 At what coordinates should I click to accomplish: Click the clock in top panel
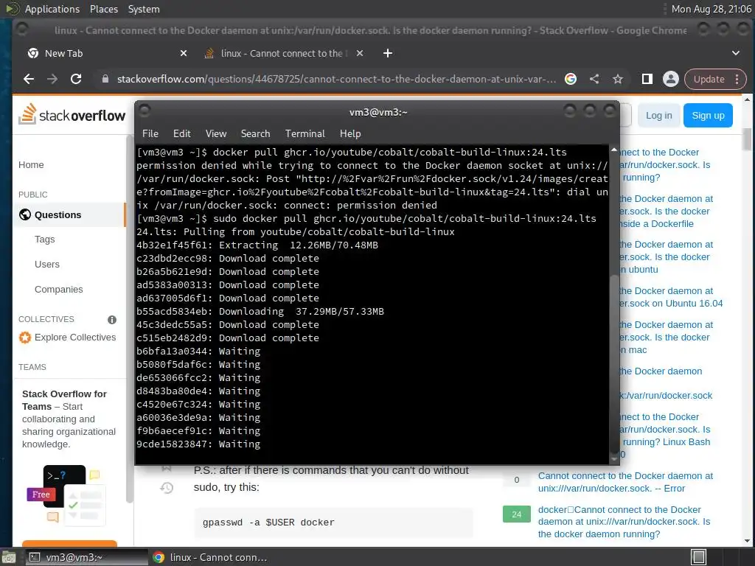coord(711,9)
